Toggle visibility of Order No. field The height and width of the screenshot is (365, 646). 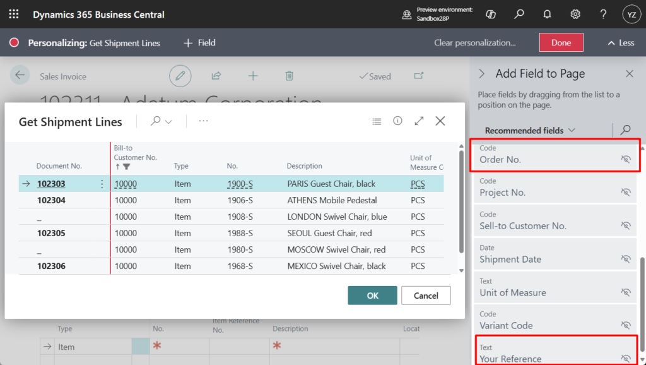pos(625,160)
